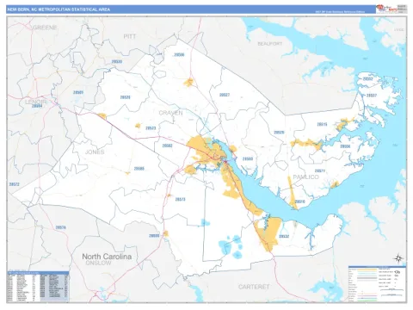Viewport: 413px width, 310px height.
Task: Click ZIP code label 28527
Action: tap(225, 95)
